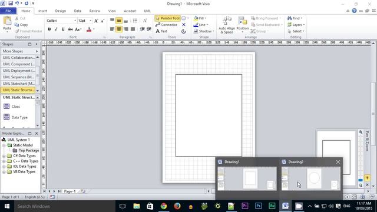
Task: Toggle bullets list icon
Action: [x=135, y=21]
